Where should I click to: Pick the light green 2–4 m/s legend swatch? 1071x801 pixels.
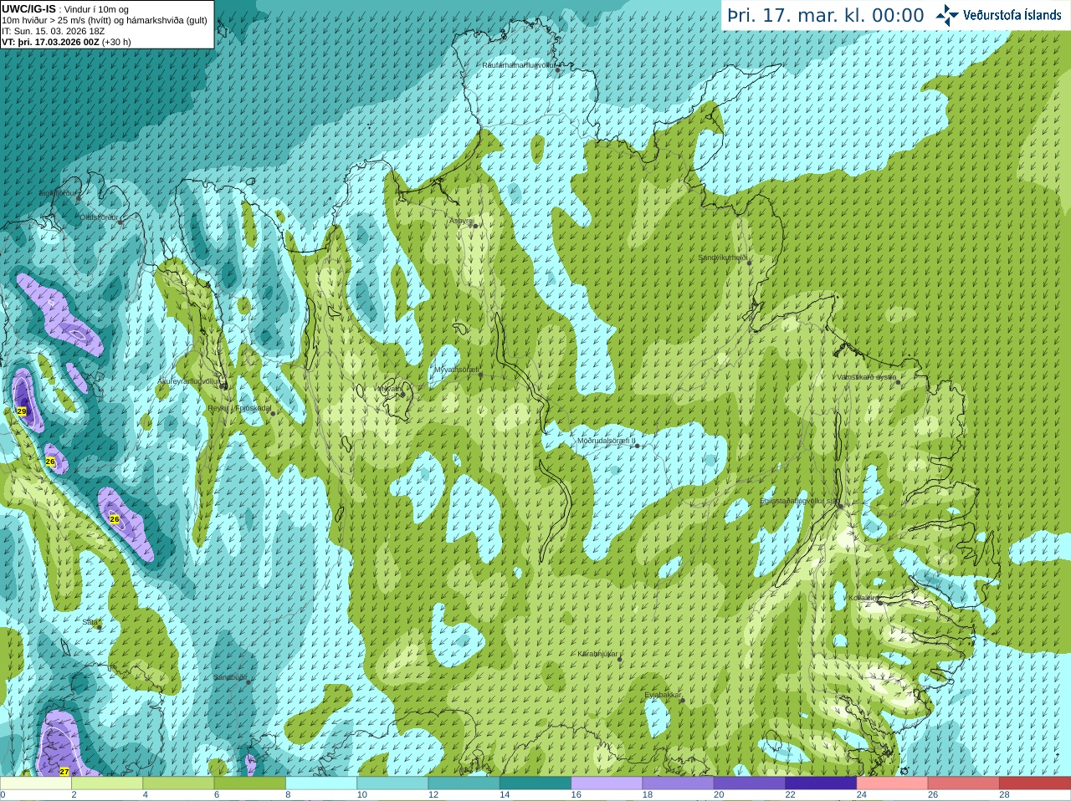[x=107, y=783]
